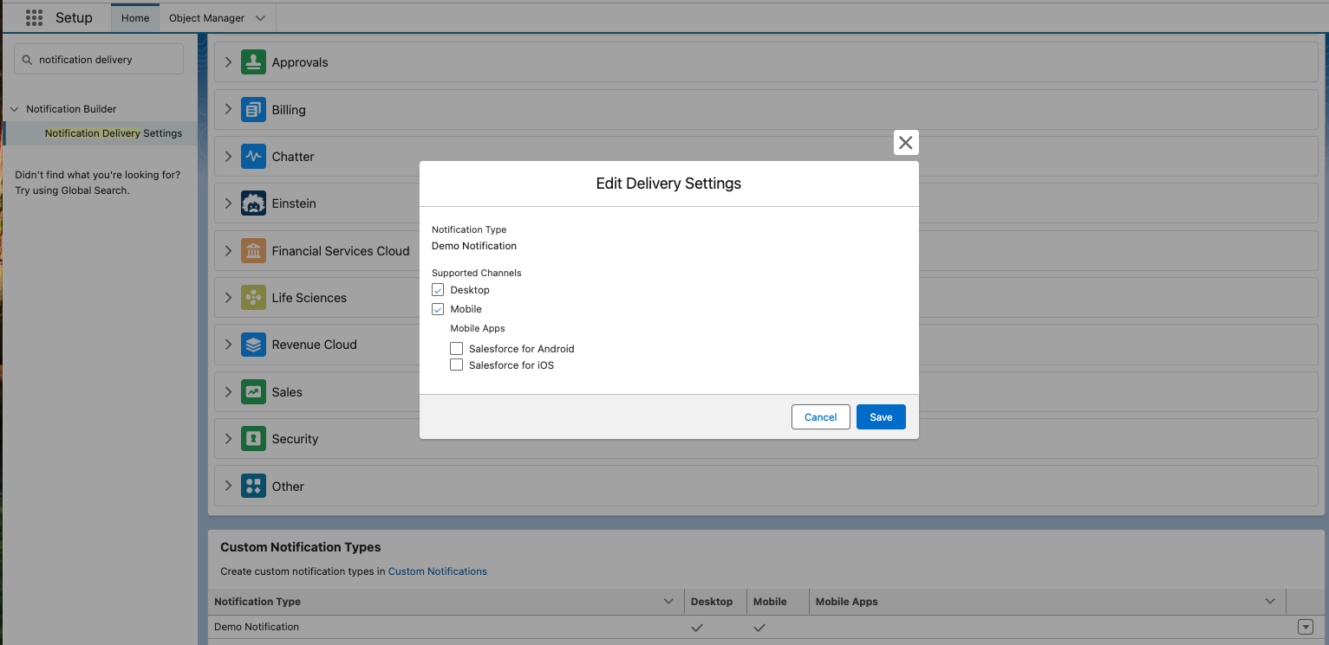Open the App Launcher grid

click(x=34, y=17)
